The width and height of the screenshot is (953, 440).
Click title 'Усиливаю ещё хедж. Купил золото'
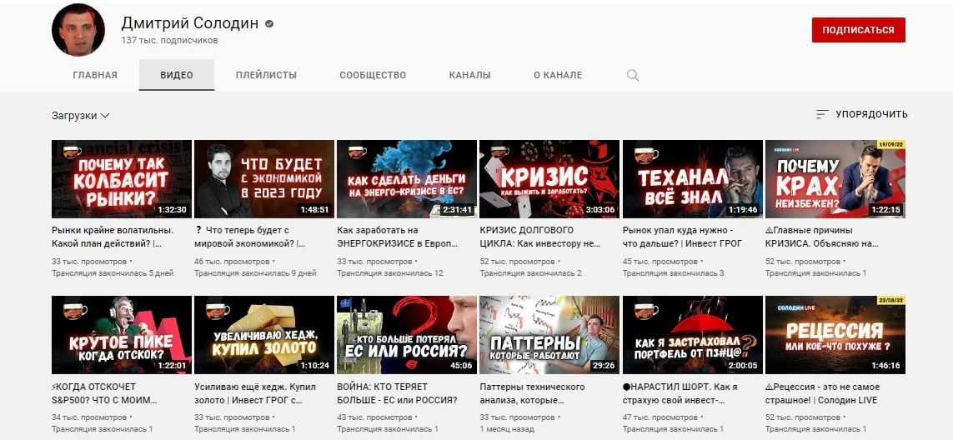pos(256,394)
